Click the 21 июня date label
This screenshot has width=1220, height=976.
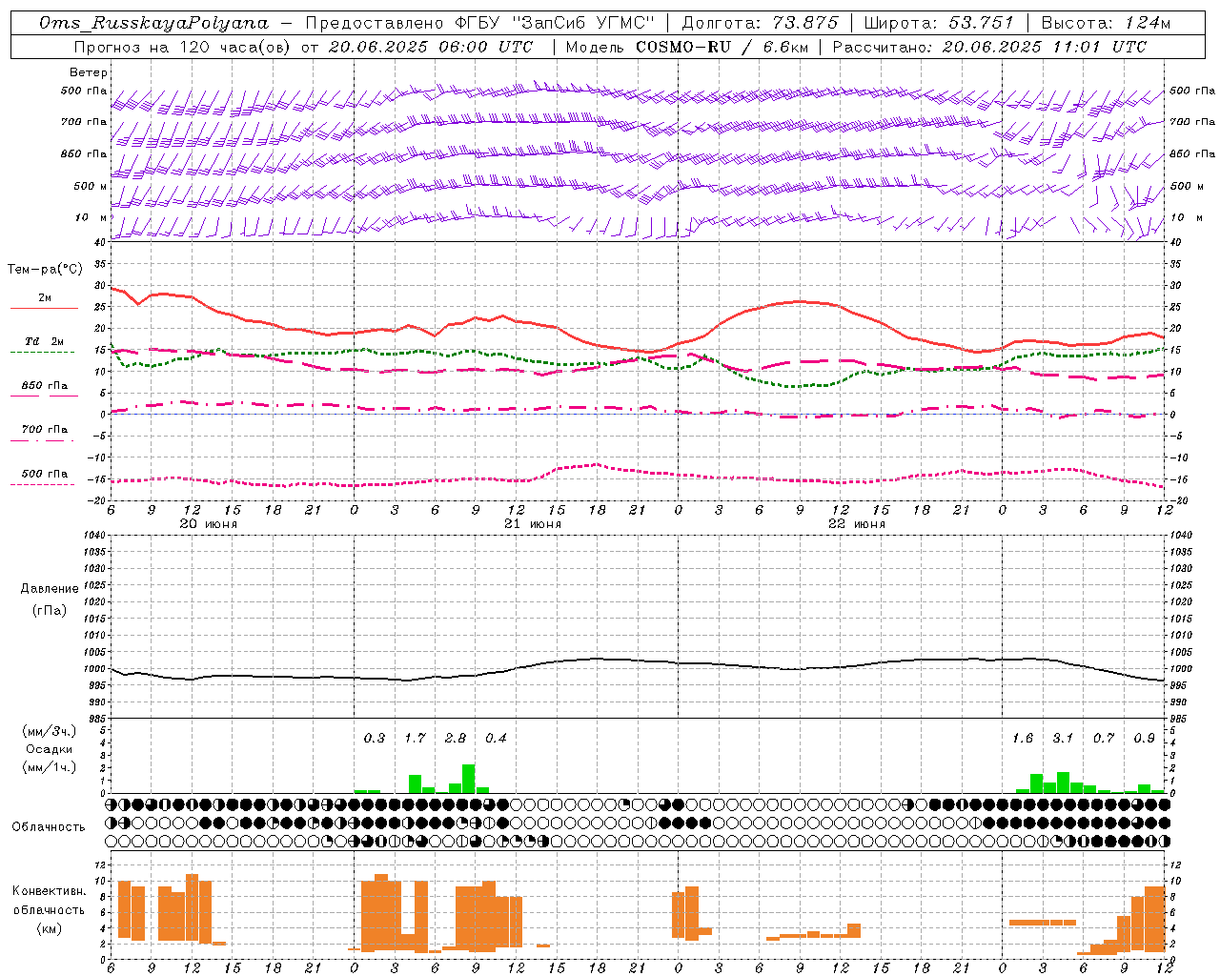(533, 524)
